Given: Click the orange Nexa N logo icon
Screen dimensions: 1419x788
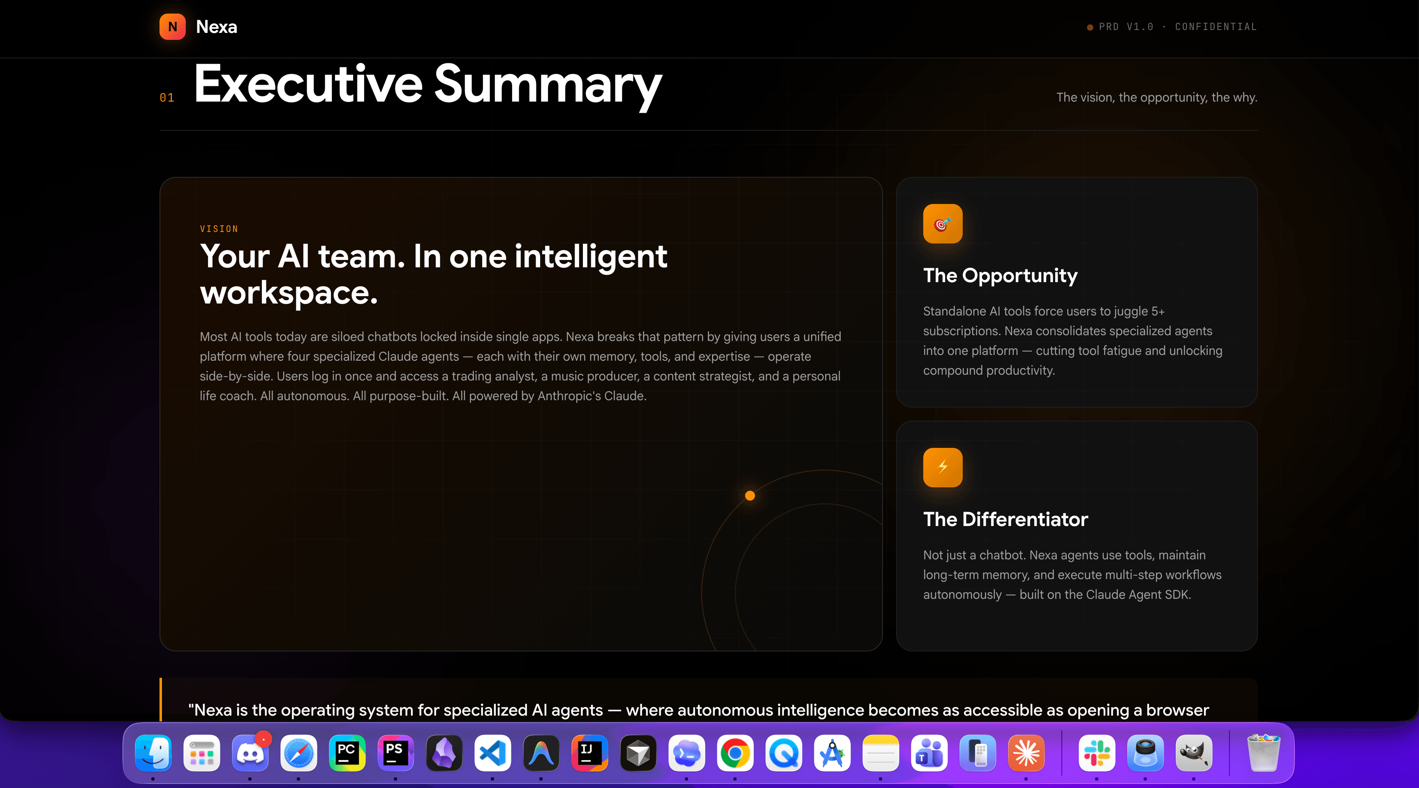Looking at the screenshot, I should point(172,26).
